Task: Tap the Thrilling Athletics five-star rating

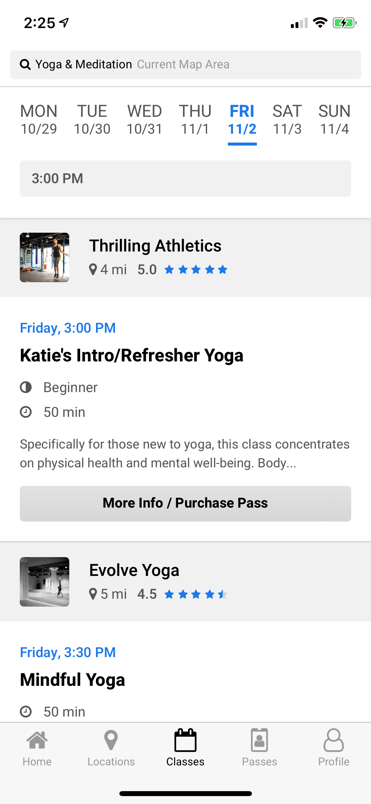Action: pos(196,270)
